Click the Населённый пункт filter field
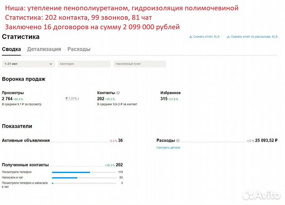This screenshot has width=285, height=205. (140, 64)
